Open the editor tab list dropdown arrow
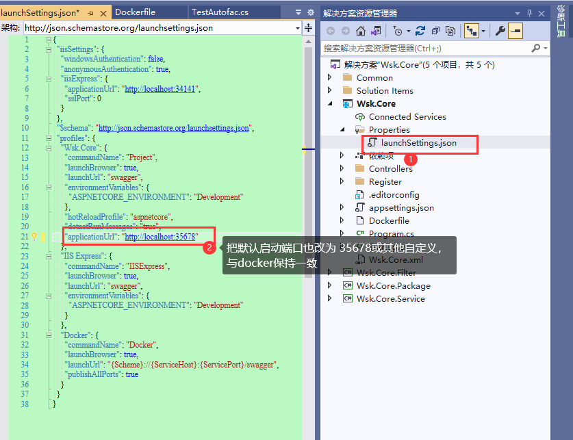This screenshot has width=573, height=440. click(298, 12)
